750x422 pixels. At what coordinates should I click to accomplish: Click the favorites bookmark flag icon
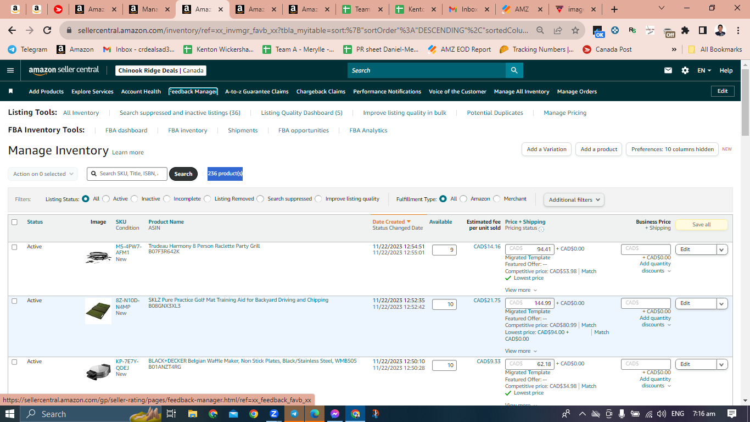pyautogui.click(x=11, y=91)
